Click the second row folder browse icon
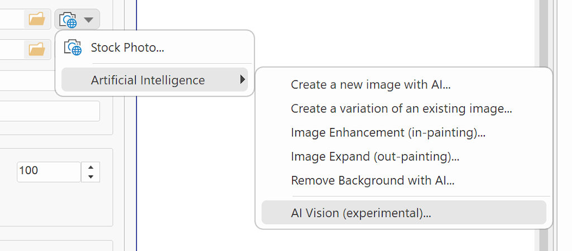Screen dimensions: 572x251 coord(37,49)
